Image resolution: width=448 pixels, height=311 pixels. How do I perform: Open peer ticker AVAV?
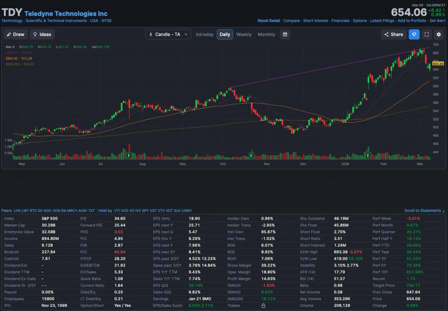point(83,211)
